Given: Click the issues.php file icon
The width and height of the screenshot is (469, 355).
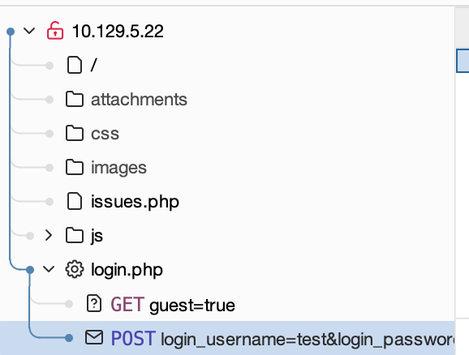Looking at the screenshot, I should (74, 201).
